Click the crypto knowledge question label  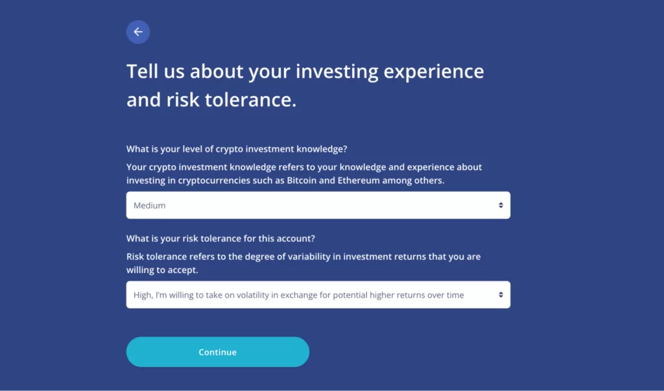(236, 148)
